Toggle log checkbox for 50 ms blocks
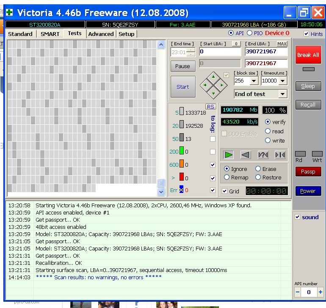The image size is (326, 308). (x=213, y=139)
